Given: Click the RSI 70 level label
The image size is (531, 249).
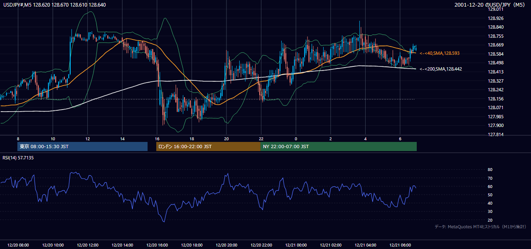Looking at the screenshot, I should (x=490, y=178).
